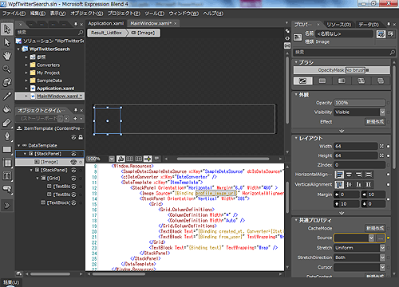
Task: Set VerticalAlignment to Stretch
Action: click(369, 184)
